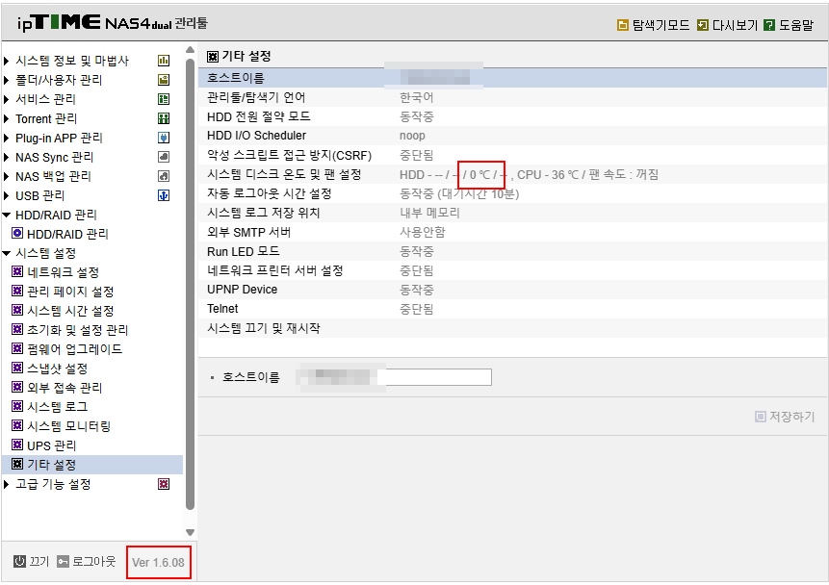This screenshot has width=829, height=585.
Task: Expand the Torrent 관리 tree arrow
Action: tap(7, 118)
